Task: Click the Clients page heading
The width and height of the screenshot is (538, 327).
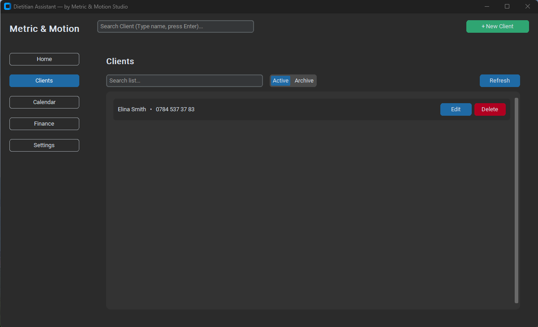Action: click(x=120, y=61)
